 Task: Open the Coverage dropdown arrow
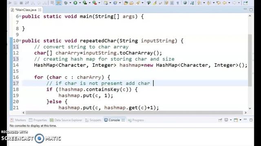pyautogui.click(x=89, y=3)
